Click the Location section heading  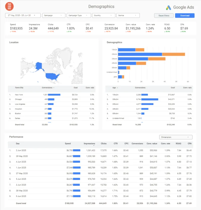[x=14, y=42]
